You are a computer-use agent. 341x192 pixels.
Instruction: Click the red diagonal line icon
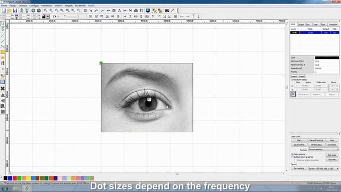pyautogui.click(x=173, y=11)
